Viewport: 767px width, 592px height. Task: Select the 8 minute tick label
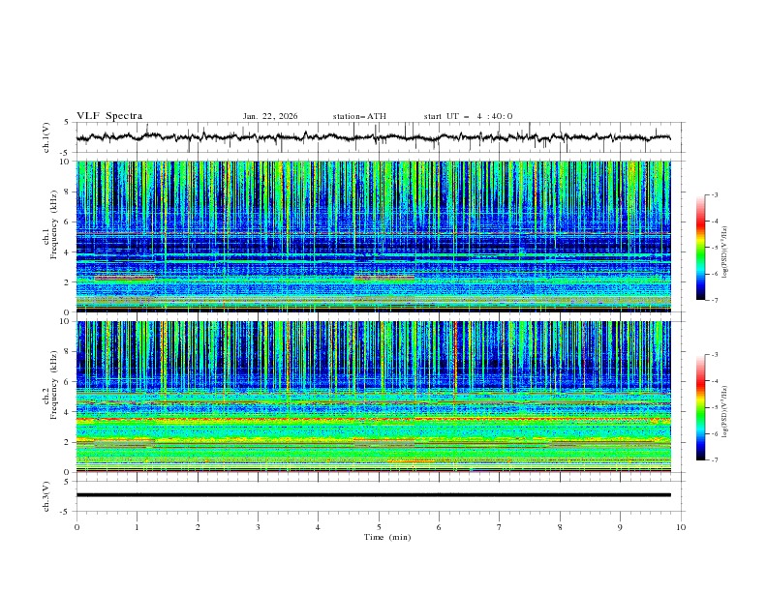(x=560, y=527)
